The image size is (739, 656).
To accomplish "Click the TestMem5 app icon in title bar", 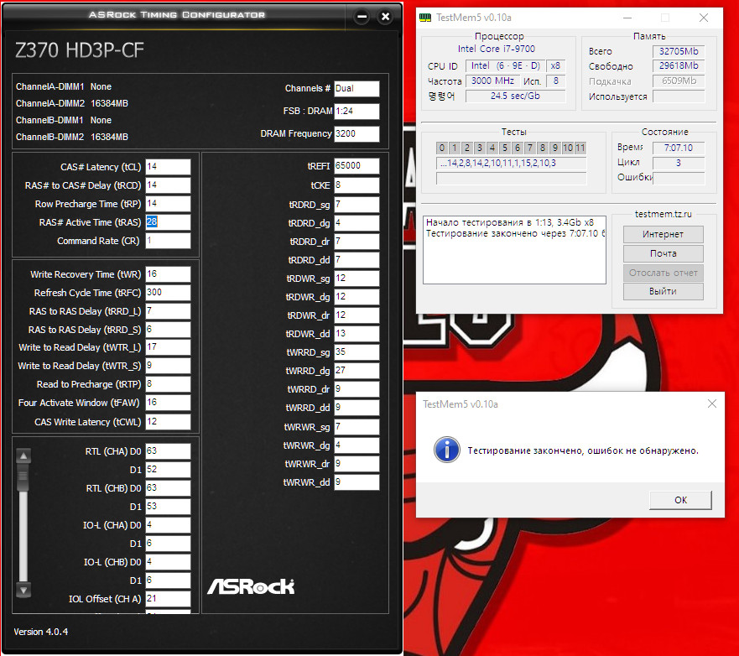I will pyautogui.click(x=425, y=18).
